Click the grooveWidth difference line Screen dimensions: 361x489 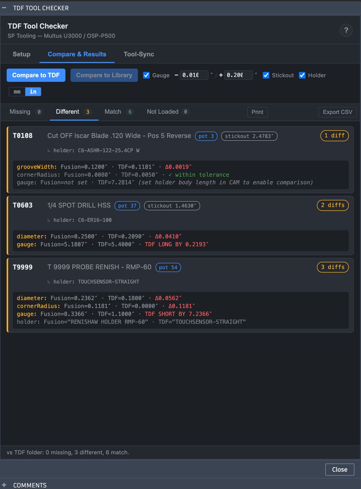pyautogui.click(x=104, y=167)
